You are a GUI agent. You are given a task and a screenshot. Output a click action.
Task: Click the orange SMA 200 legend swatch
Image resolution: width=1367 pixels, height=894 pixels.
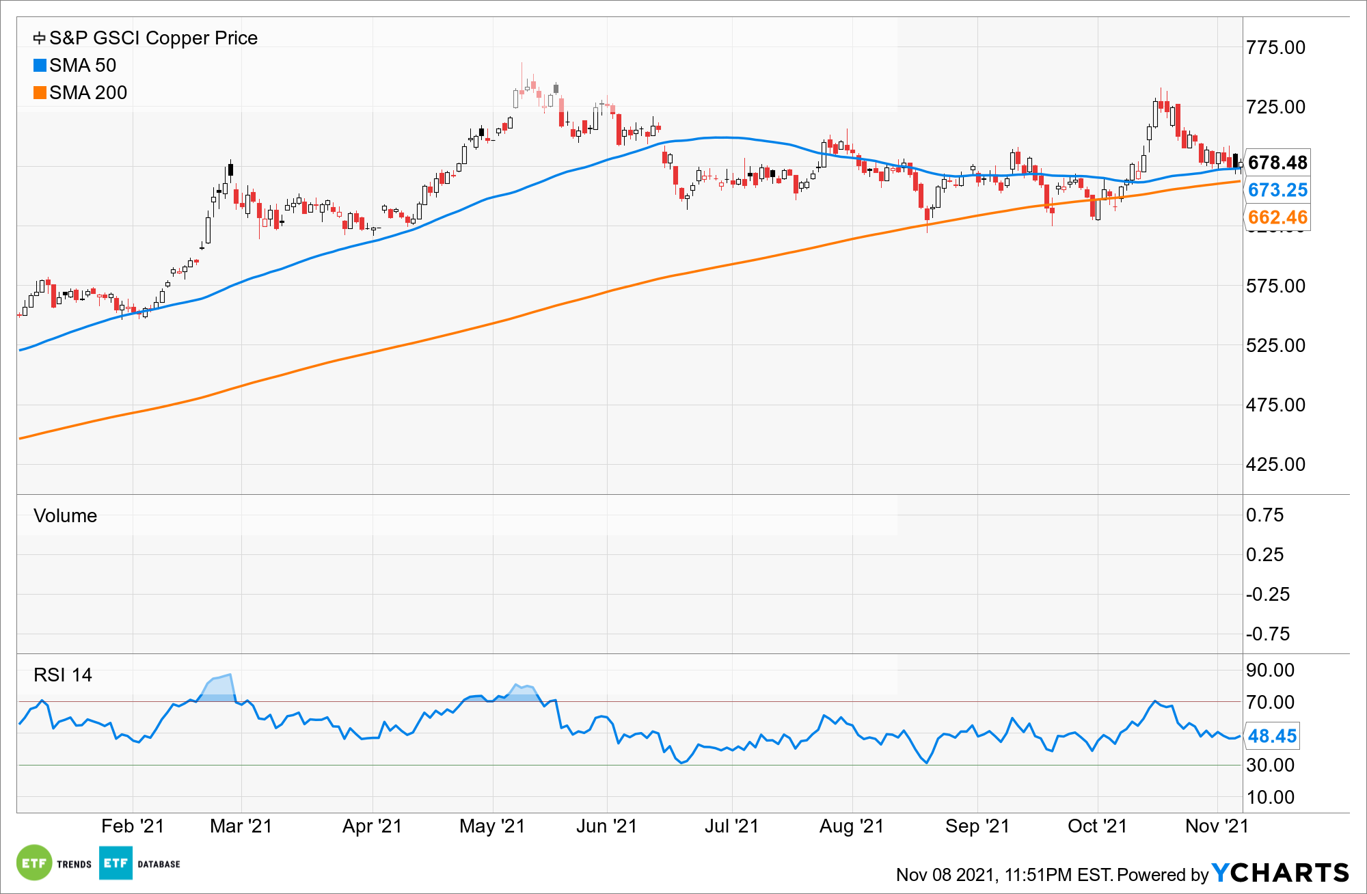[x=40, y=93]
